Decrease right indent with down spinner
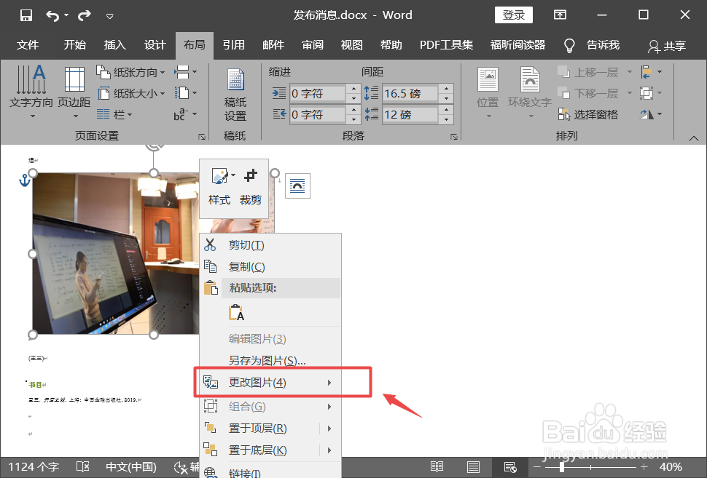This screenshot has width=707, height=478. tap(354, 120)
